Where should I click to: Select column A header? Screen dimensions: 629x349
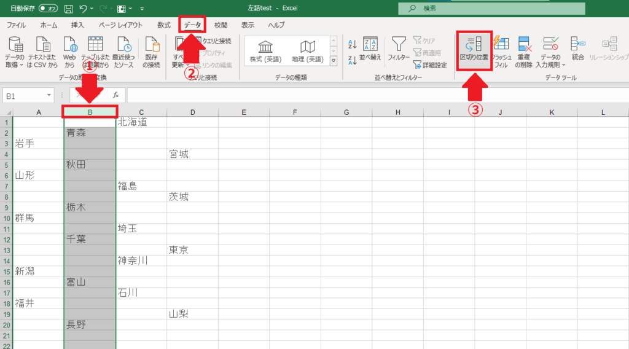click(39, 112)
